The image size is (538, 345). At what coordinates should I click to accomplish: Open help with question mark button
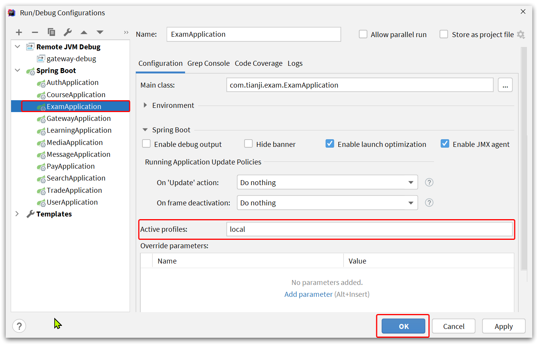coord(19,326)
